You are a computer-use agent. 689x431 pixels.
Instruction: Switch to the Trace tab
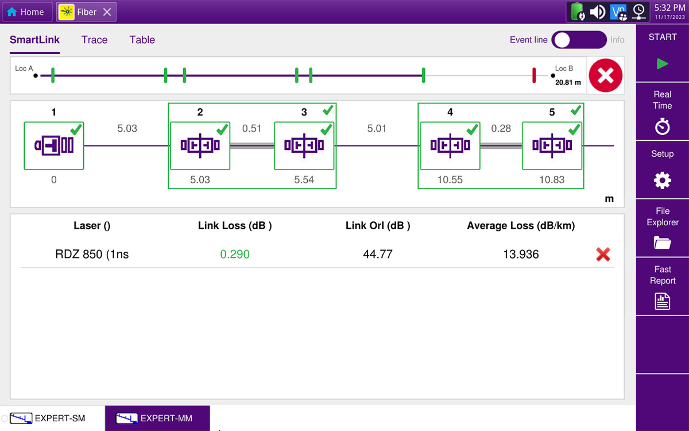[x=94, y=40]
